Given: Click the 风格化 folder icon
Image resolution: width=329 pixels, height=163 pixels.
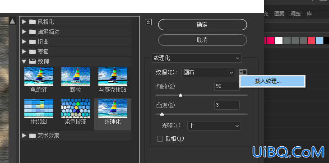Looking at the screenshot, I should pyautogui.click(x=32, y=22).
